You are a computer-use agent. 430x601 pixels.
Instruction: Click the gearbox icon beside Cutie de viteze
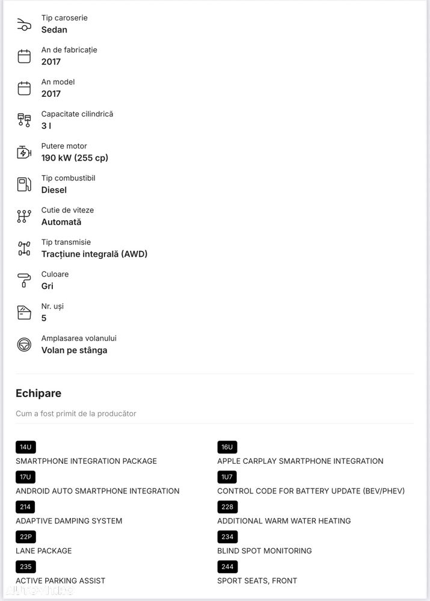coord(24,217)
